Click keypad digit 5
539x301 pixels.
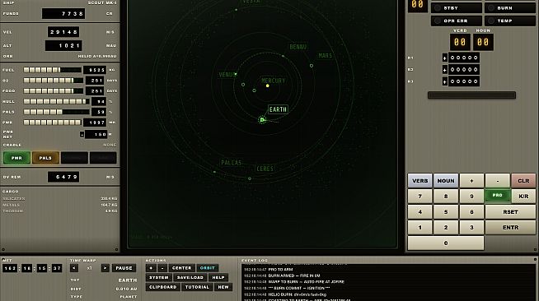pos(446,212)
